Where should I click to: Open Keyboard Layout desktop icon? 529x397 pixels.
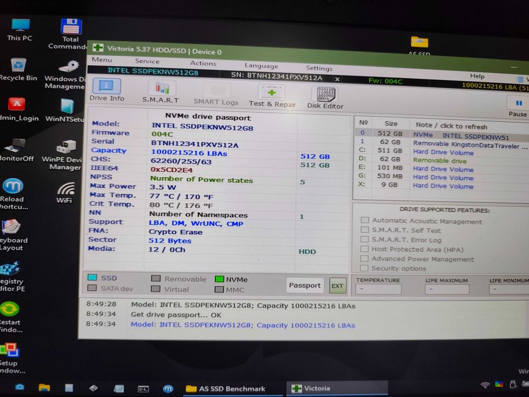[x=11, y=227]
